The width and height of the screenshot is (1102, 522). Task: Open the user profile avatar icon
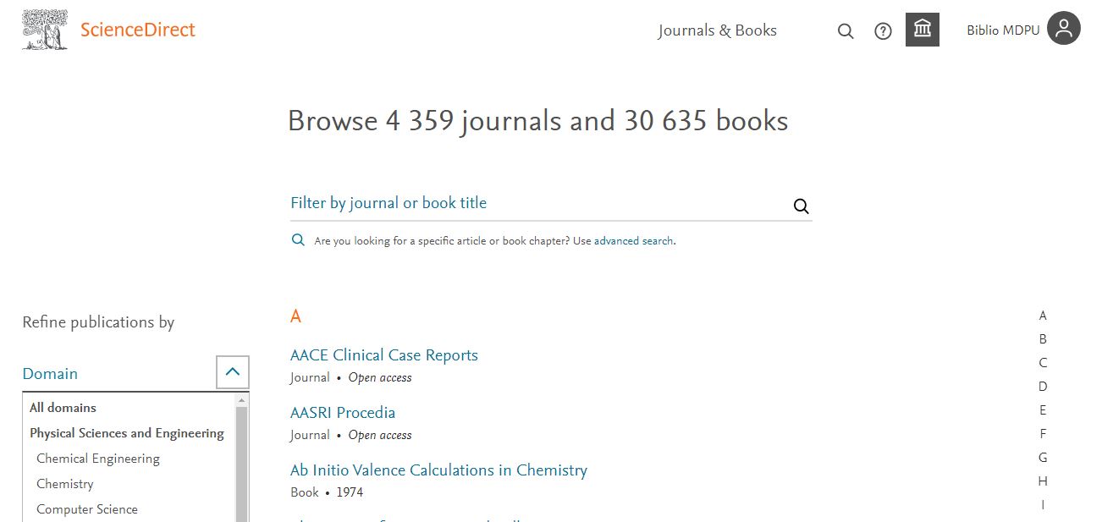[1063, 29]
